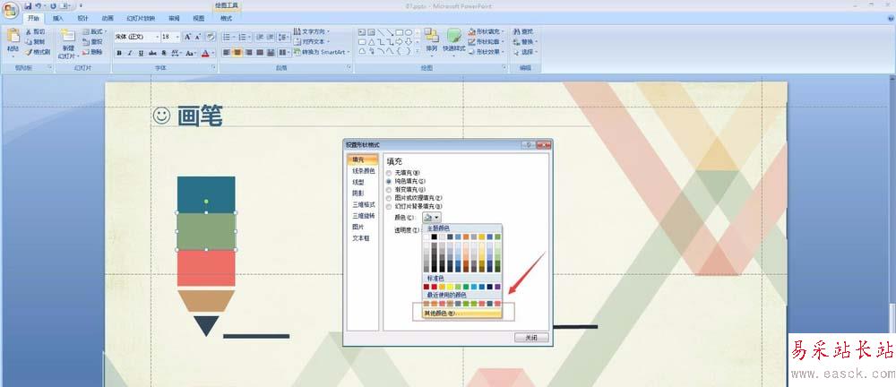Open Convert to SmartArt (转换为 SmartArt) dropdown

click(321, 52)
